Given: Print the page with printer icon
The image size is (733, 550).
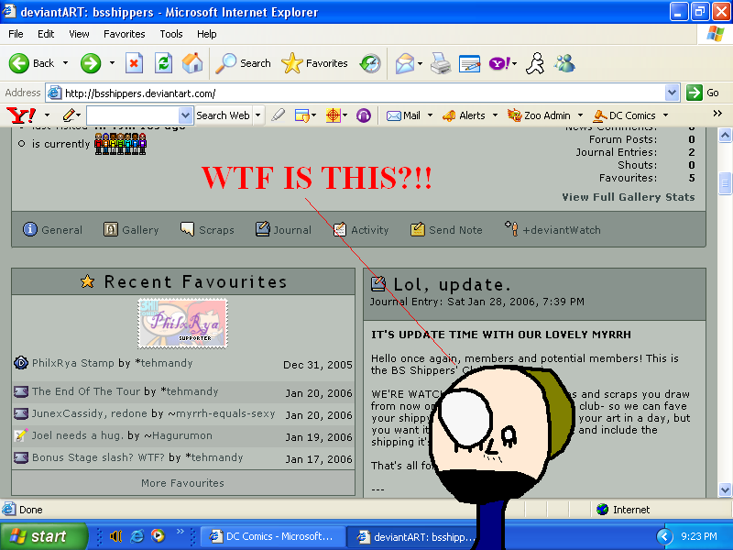Looking at the screenshot, I should 441,63.
